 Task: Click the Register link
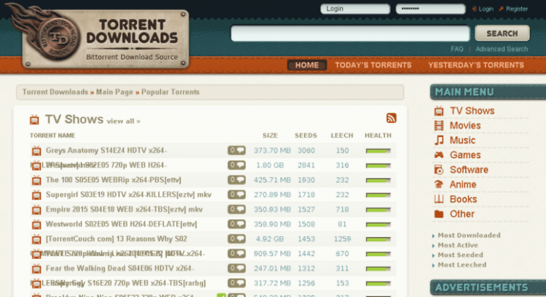click(x=517, y=9)
